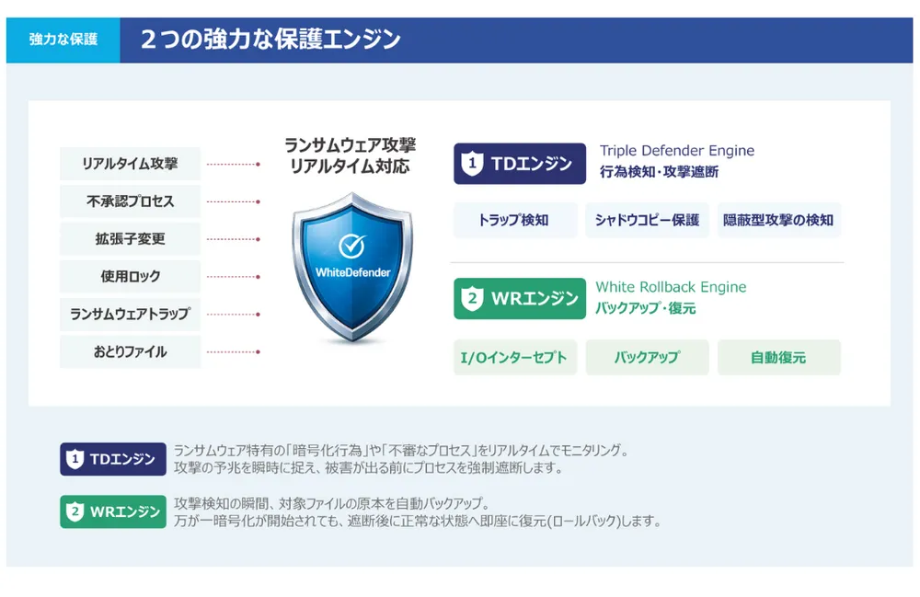Image resolution: width=920 pixels, height=597 pixels.
Task: Click the heading 2つの強力な保護エンジン
Action: [270, 40]
